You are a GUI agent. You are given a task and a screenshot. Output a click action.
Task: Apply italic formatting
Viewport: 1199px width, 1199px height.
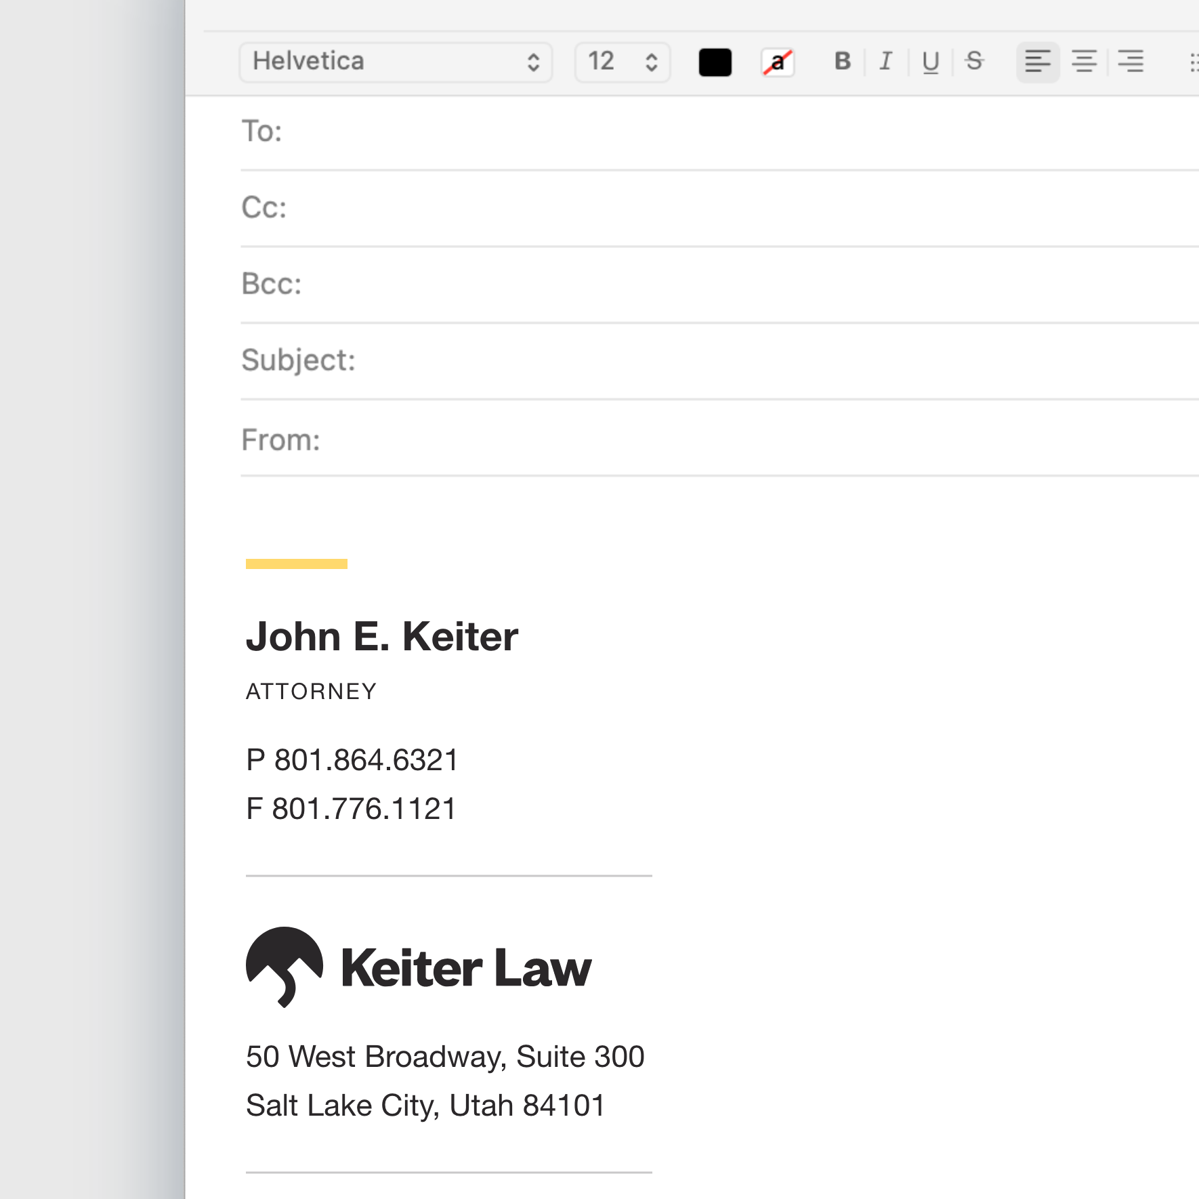(x=885, y=62)
